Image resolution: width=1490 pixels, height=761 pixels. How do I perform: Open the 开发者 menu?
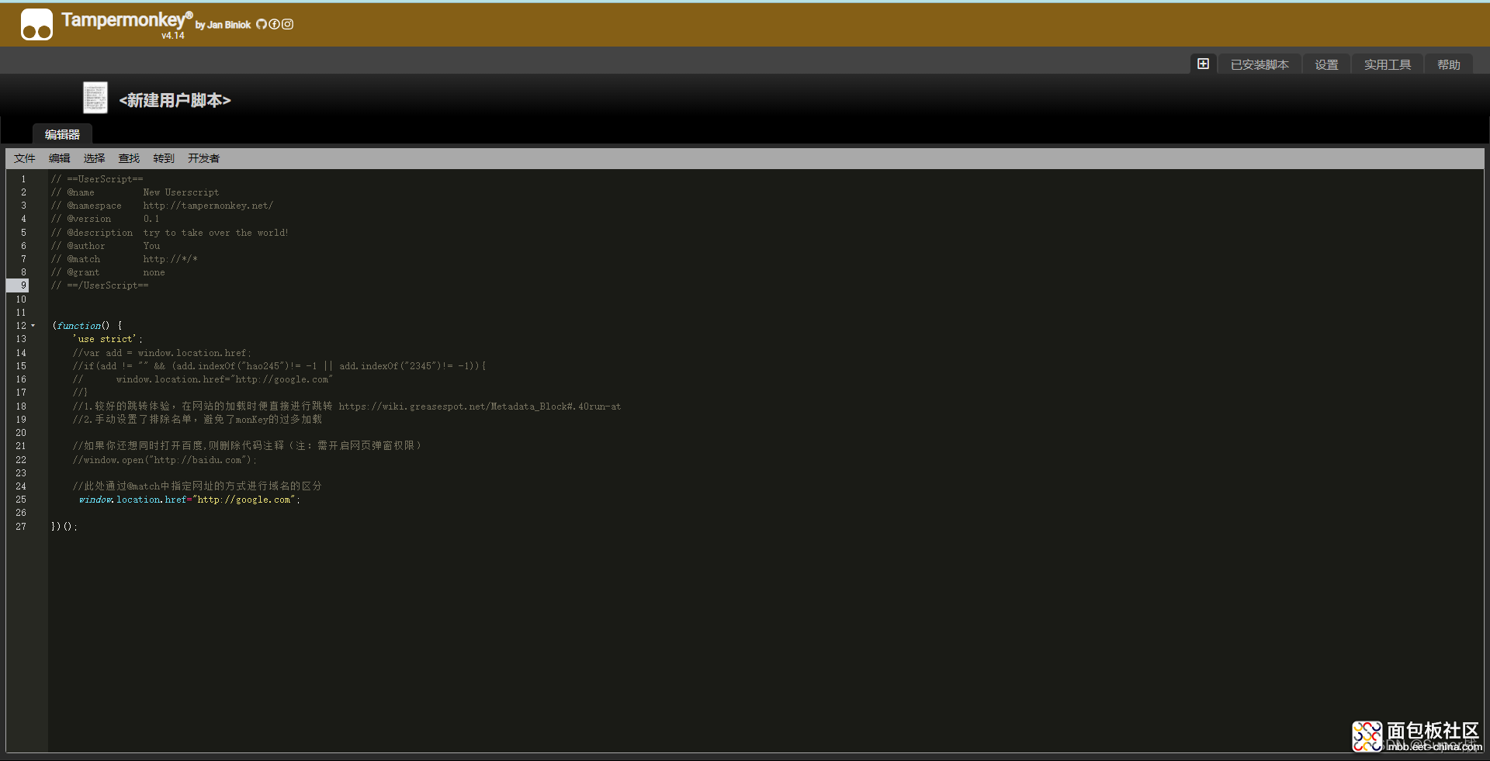[x=203, y=158]
